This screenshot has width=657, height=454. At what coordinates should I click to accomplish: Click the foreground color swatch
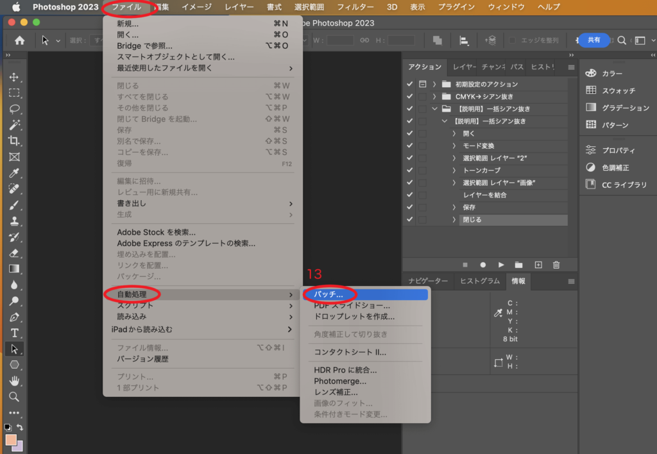point(11,440)
